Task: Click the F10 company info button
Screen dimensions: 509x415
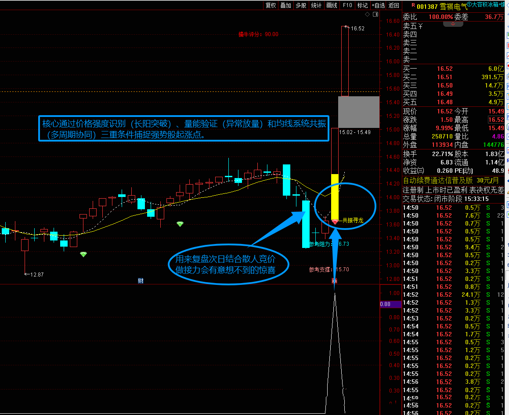Action: [x=347, y=5]
